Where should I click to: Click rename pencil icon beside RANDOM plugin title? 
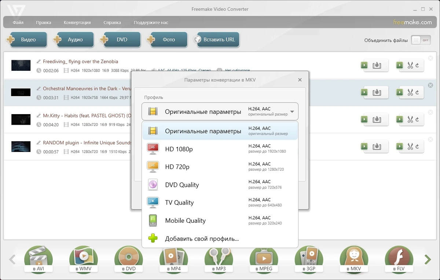point(39,142)
